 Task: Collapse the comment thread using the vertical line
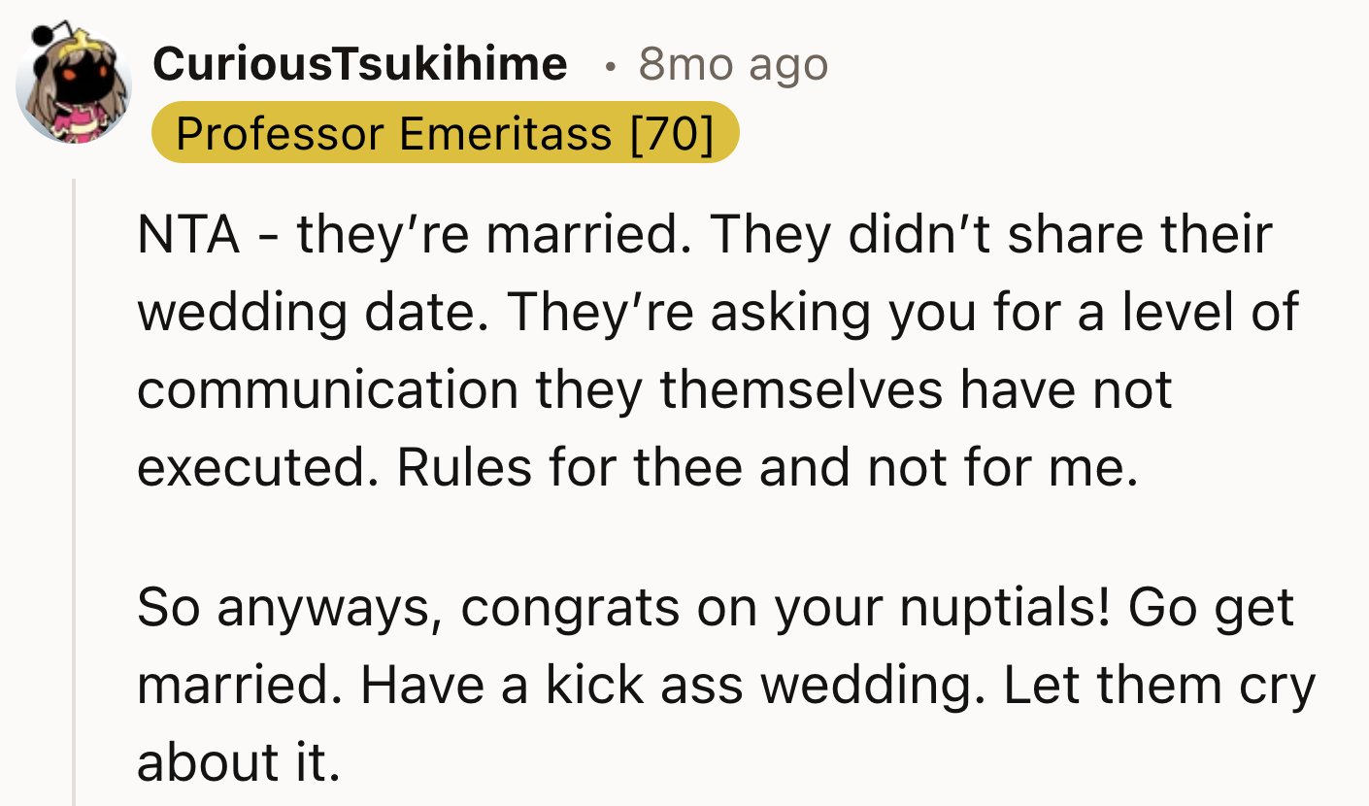(x=75, y=486)
